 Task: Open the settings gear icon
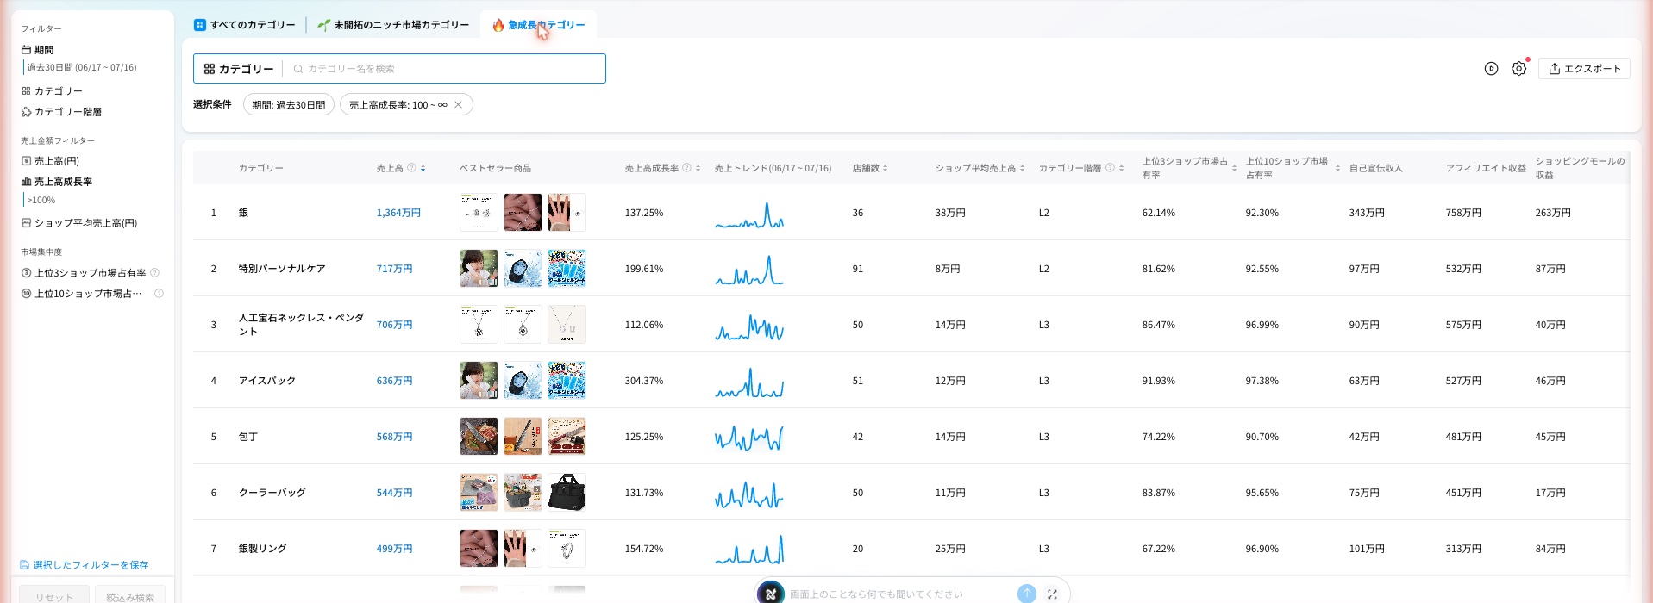click(x=1518, y=69)
